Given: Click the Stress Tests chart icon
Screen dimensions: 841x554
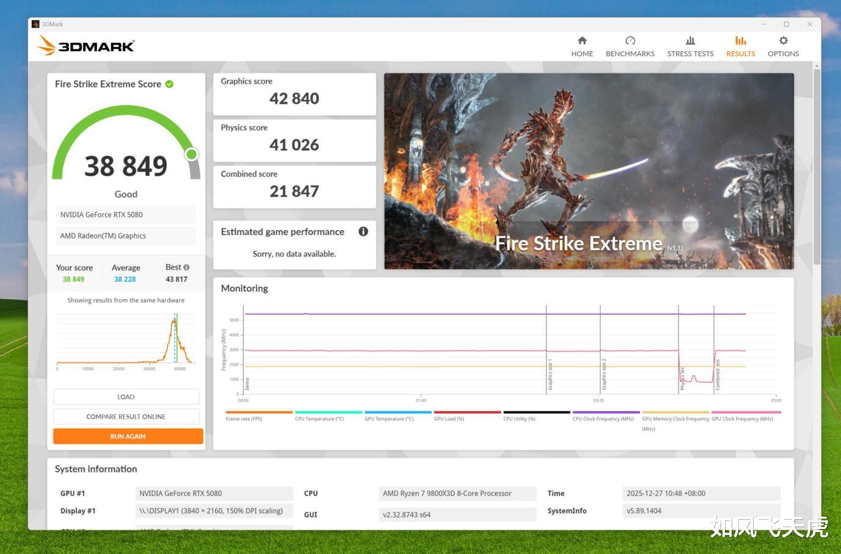Looking at the screenshot, I should (690, 40).
